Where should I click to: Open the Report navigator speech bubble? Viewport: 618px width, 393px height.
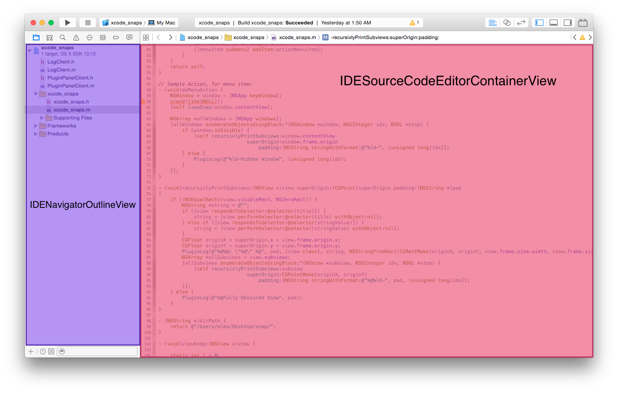tap(129, 37)
